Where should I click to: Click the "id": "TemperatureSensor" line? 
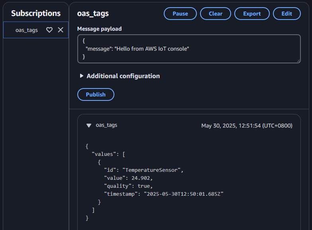(143, 170)
